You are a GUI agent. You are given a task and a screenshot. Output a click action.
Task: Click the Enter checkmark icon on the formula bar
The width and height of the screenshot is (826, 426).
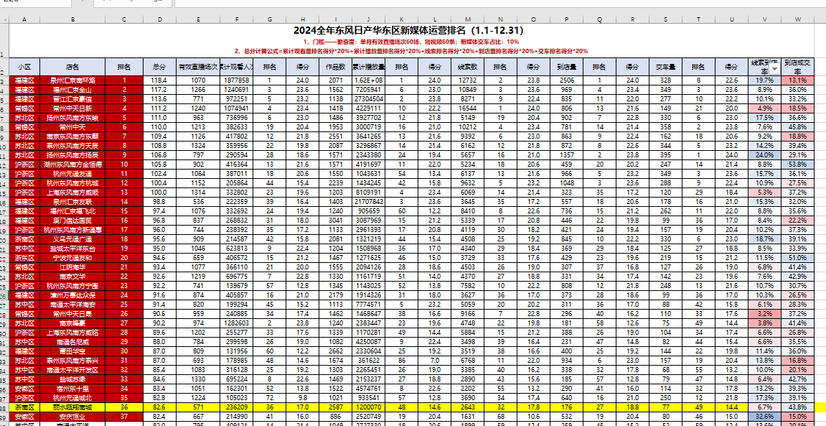[131, 2]
